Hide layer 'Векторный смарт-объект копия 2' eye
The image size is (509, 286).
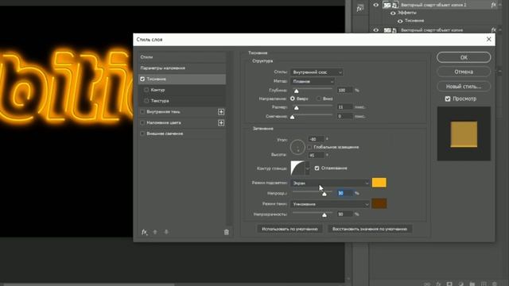coord(376,5)
